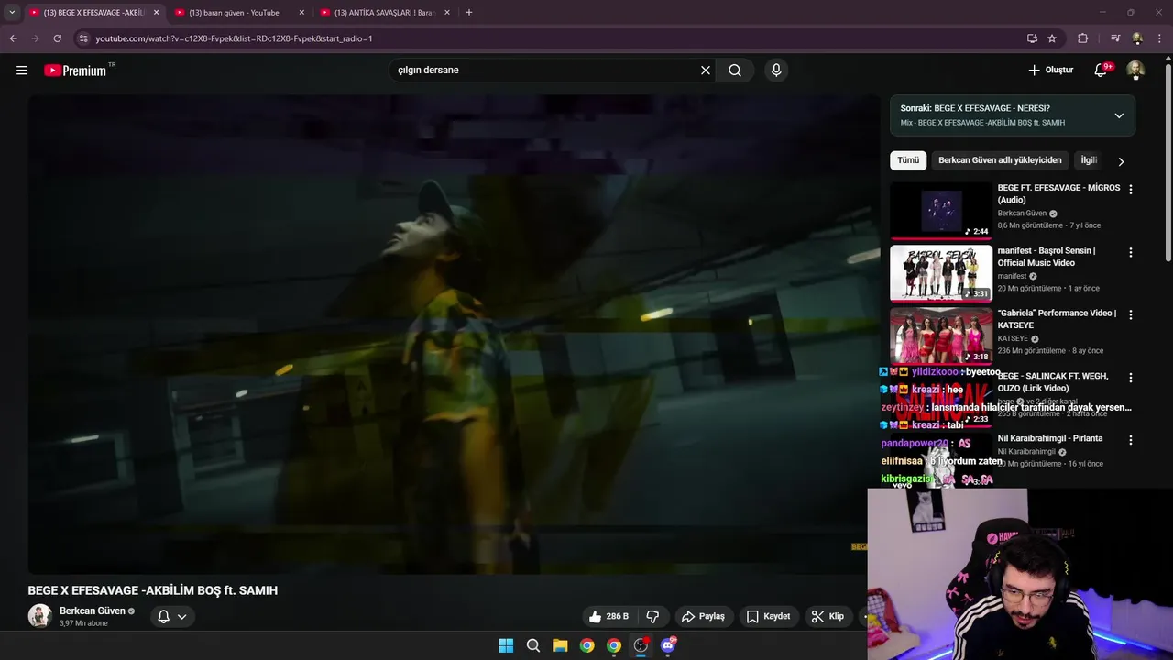Open Windows Start menu
Image resolution: width=1173 pixels, height=660 pixels.
pos(506,645)
